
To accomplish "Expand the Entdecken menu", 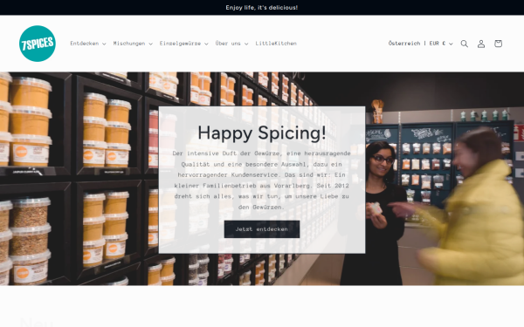I will 88,44.
